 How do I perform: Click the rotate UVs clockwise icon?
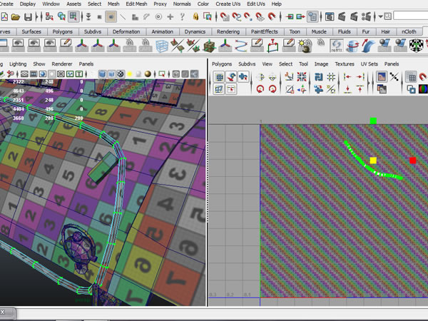click(x=272, y=89)
